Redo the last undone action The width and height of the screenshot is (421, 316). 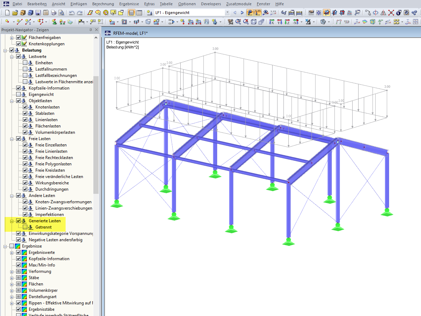(80, 13)
